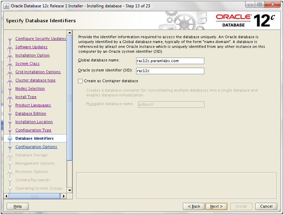Image resolution: width=284 pixels, height=215 pixels.
Task: Go Back to the previous step
Action: [194, 206]
